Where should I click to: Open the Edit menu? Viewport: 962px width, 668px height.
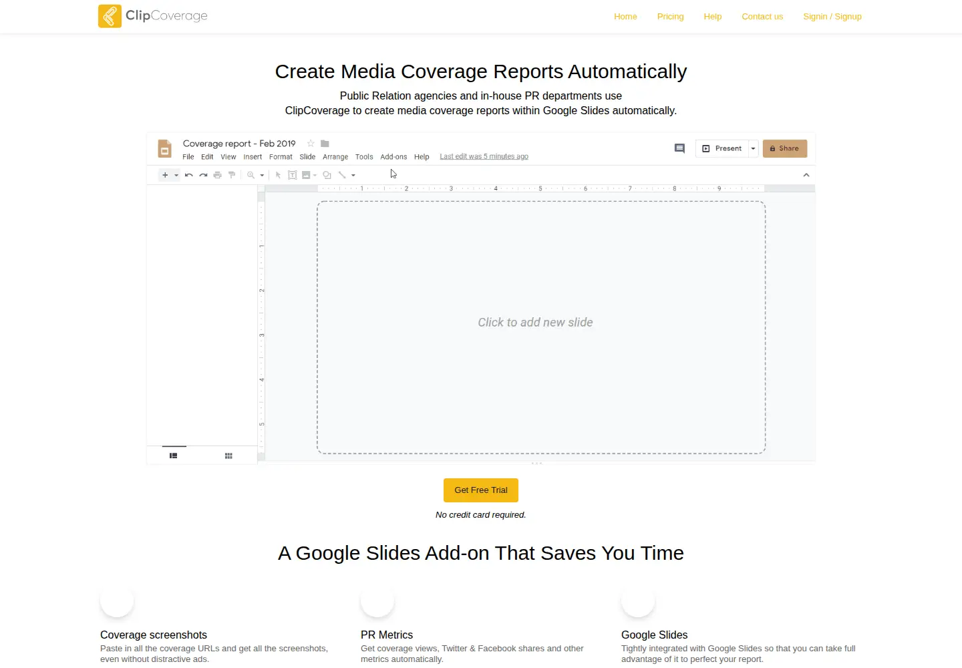(x=207, y=157)
